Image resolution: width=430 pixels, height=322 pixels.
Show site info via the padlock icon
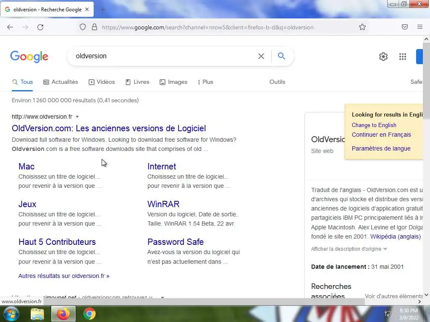pos(94,27)
